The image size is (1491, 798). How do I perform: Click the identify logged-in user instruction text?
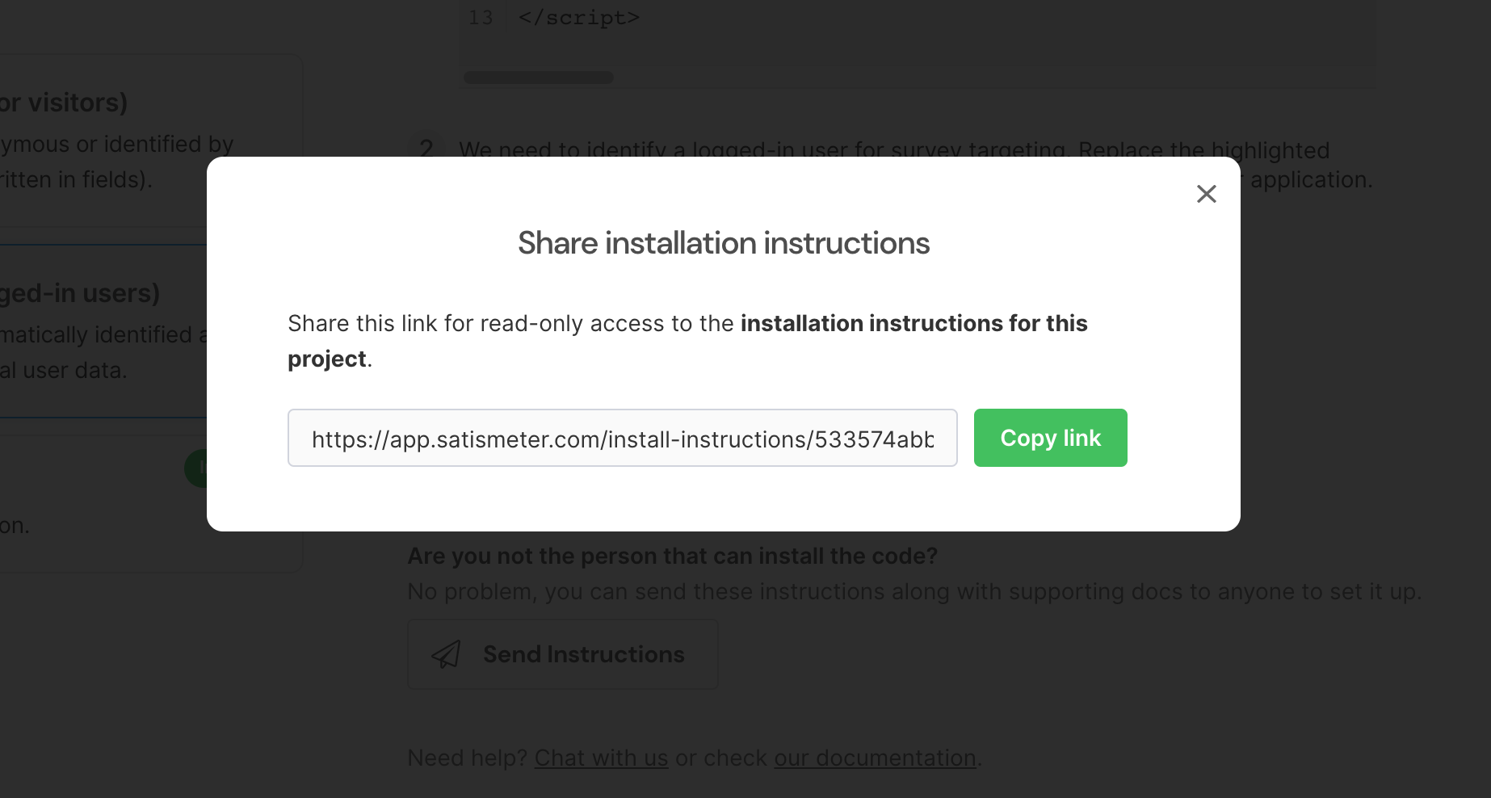894,150
